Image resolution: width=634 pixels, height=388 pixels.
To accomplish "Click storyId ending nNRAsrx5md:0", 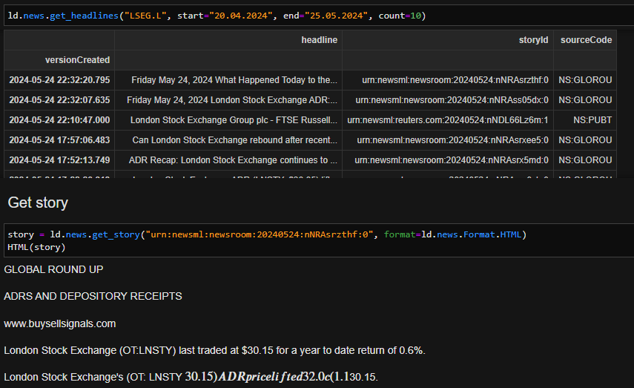I will click(x=452, y=160).
